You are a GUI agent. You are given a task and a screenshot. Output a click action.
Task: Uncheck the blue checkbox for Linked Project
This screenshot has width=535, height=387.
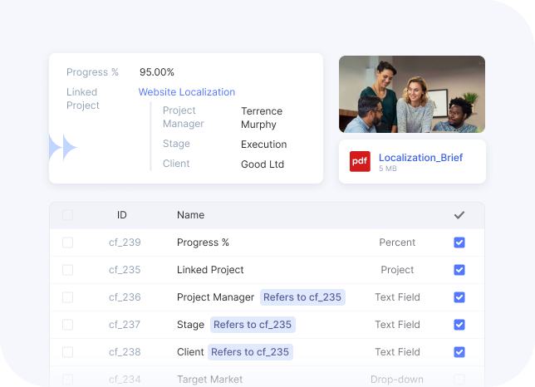point(459,270)
